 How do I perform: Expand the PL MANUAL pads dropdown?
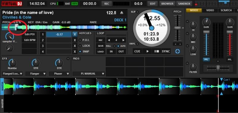point(88,74)
